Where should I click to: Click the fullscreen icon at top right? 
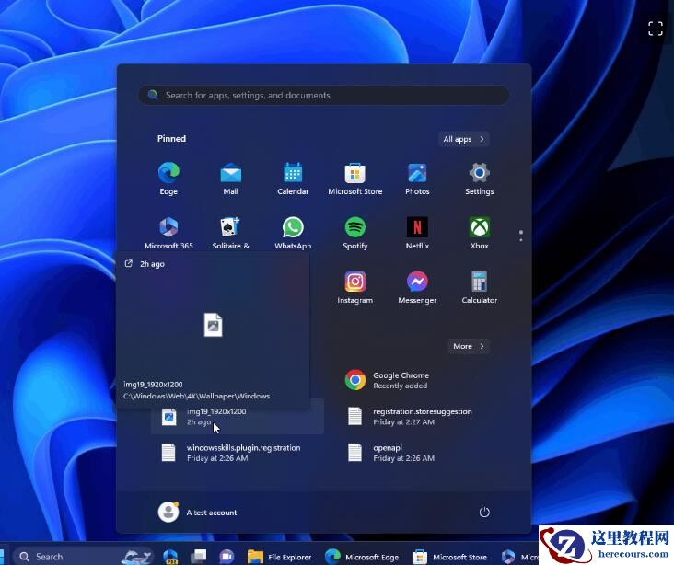coord(655,29)
